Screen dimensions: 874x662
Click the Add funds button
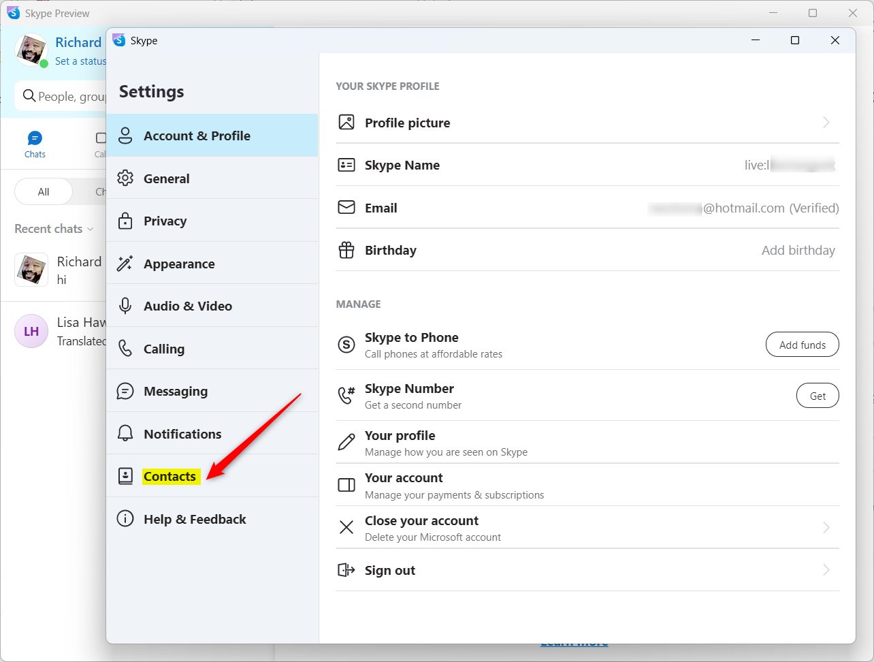pos(802,345)
